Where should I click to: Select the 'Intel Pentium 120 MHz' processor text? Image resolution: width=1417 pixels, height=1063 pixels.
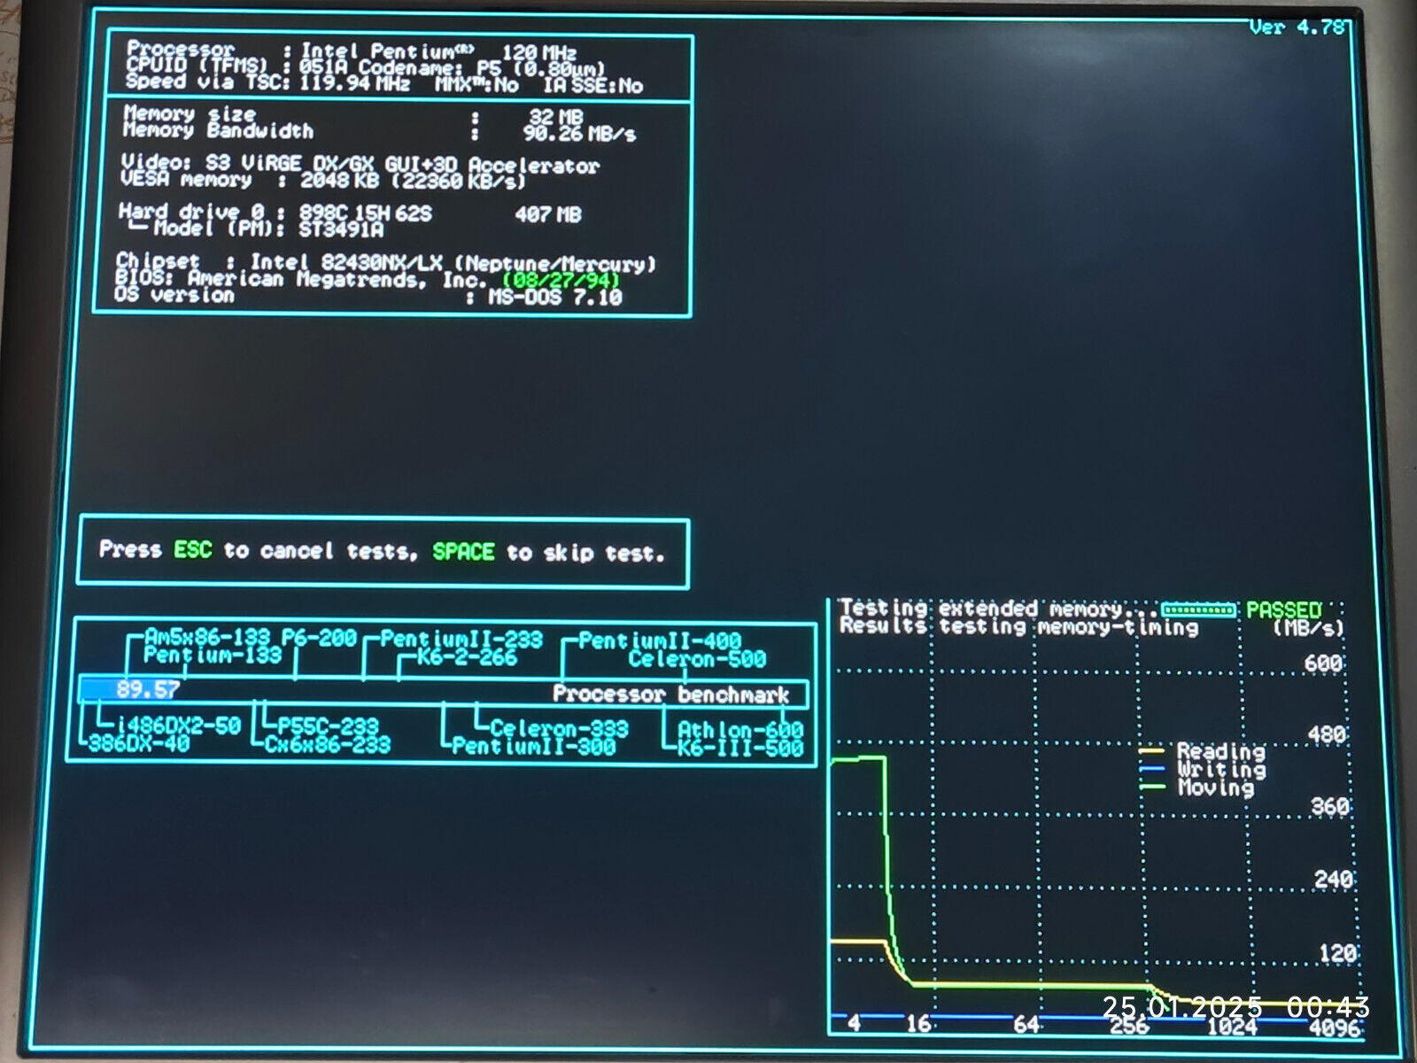click(x=438, y=51)
